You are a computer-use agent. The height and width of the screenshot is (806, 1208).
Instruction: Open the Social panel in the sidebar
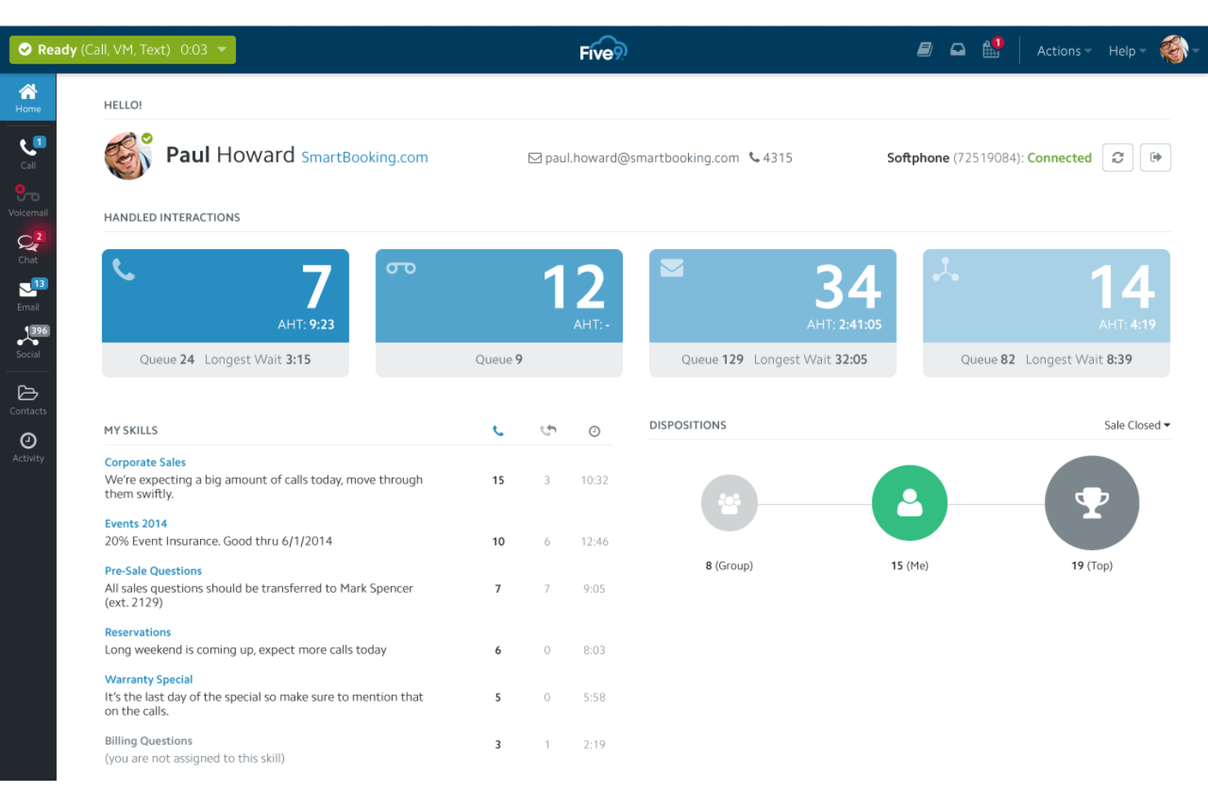[x=28, y=341]
